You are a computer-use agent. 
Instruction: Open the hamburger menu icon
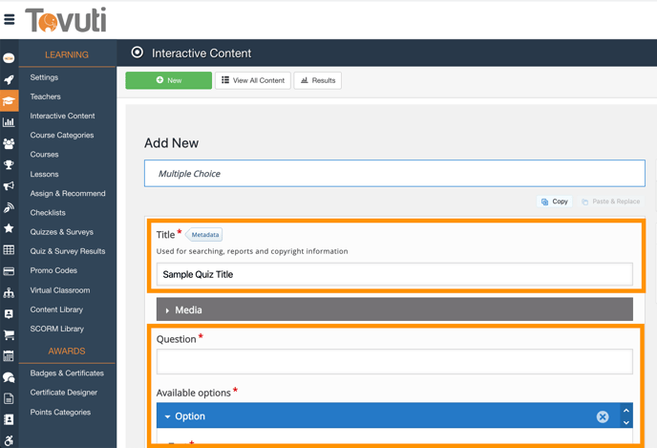click(x=9, y=19)
